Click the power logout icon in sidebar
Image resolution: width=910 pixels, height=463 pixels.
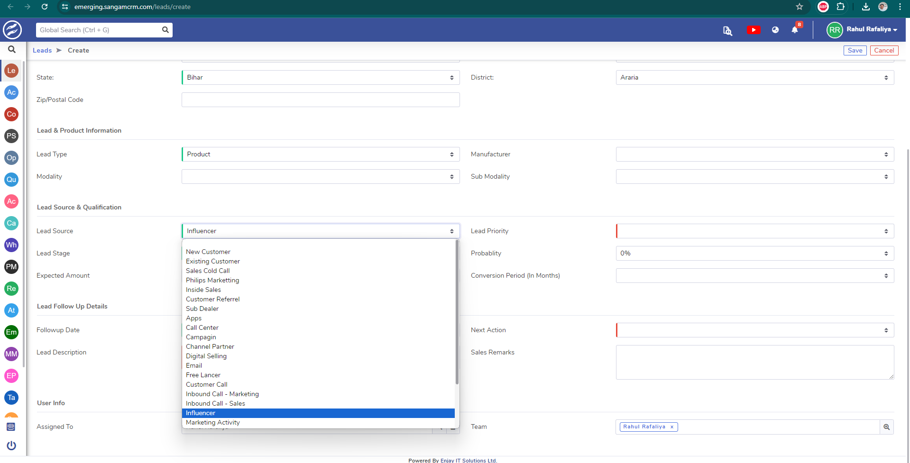11,445
